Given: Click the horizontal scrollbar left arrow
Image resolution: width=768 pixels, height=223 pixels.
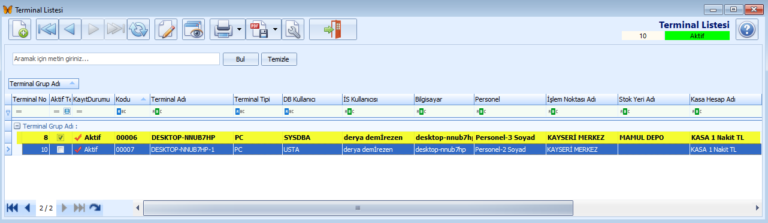Looking at the screenshot, I should pos(138,207).
